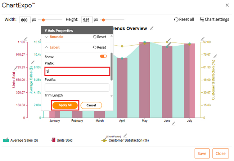This screenshot has width=234, height=161.
Task: Click the April bar in the chart
Action: pyautogui.click(x=122, y=88)
